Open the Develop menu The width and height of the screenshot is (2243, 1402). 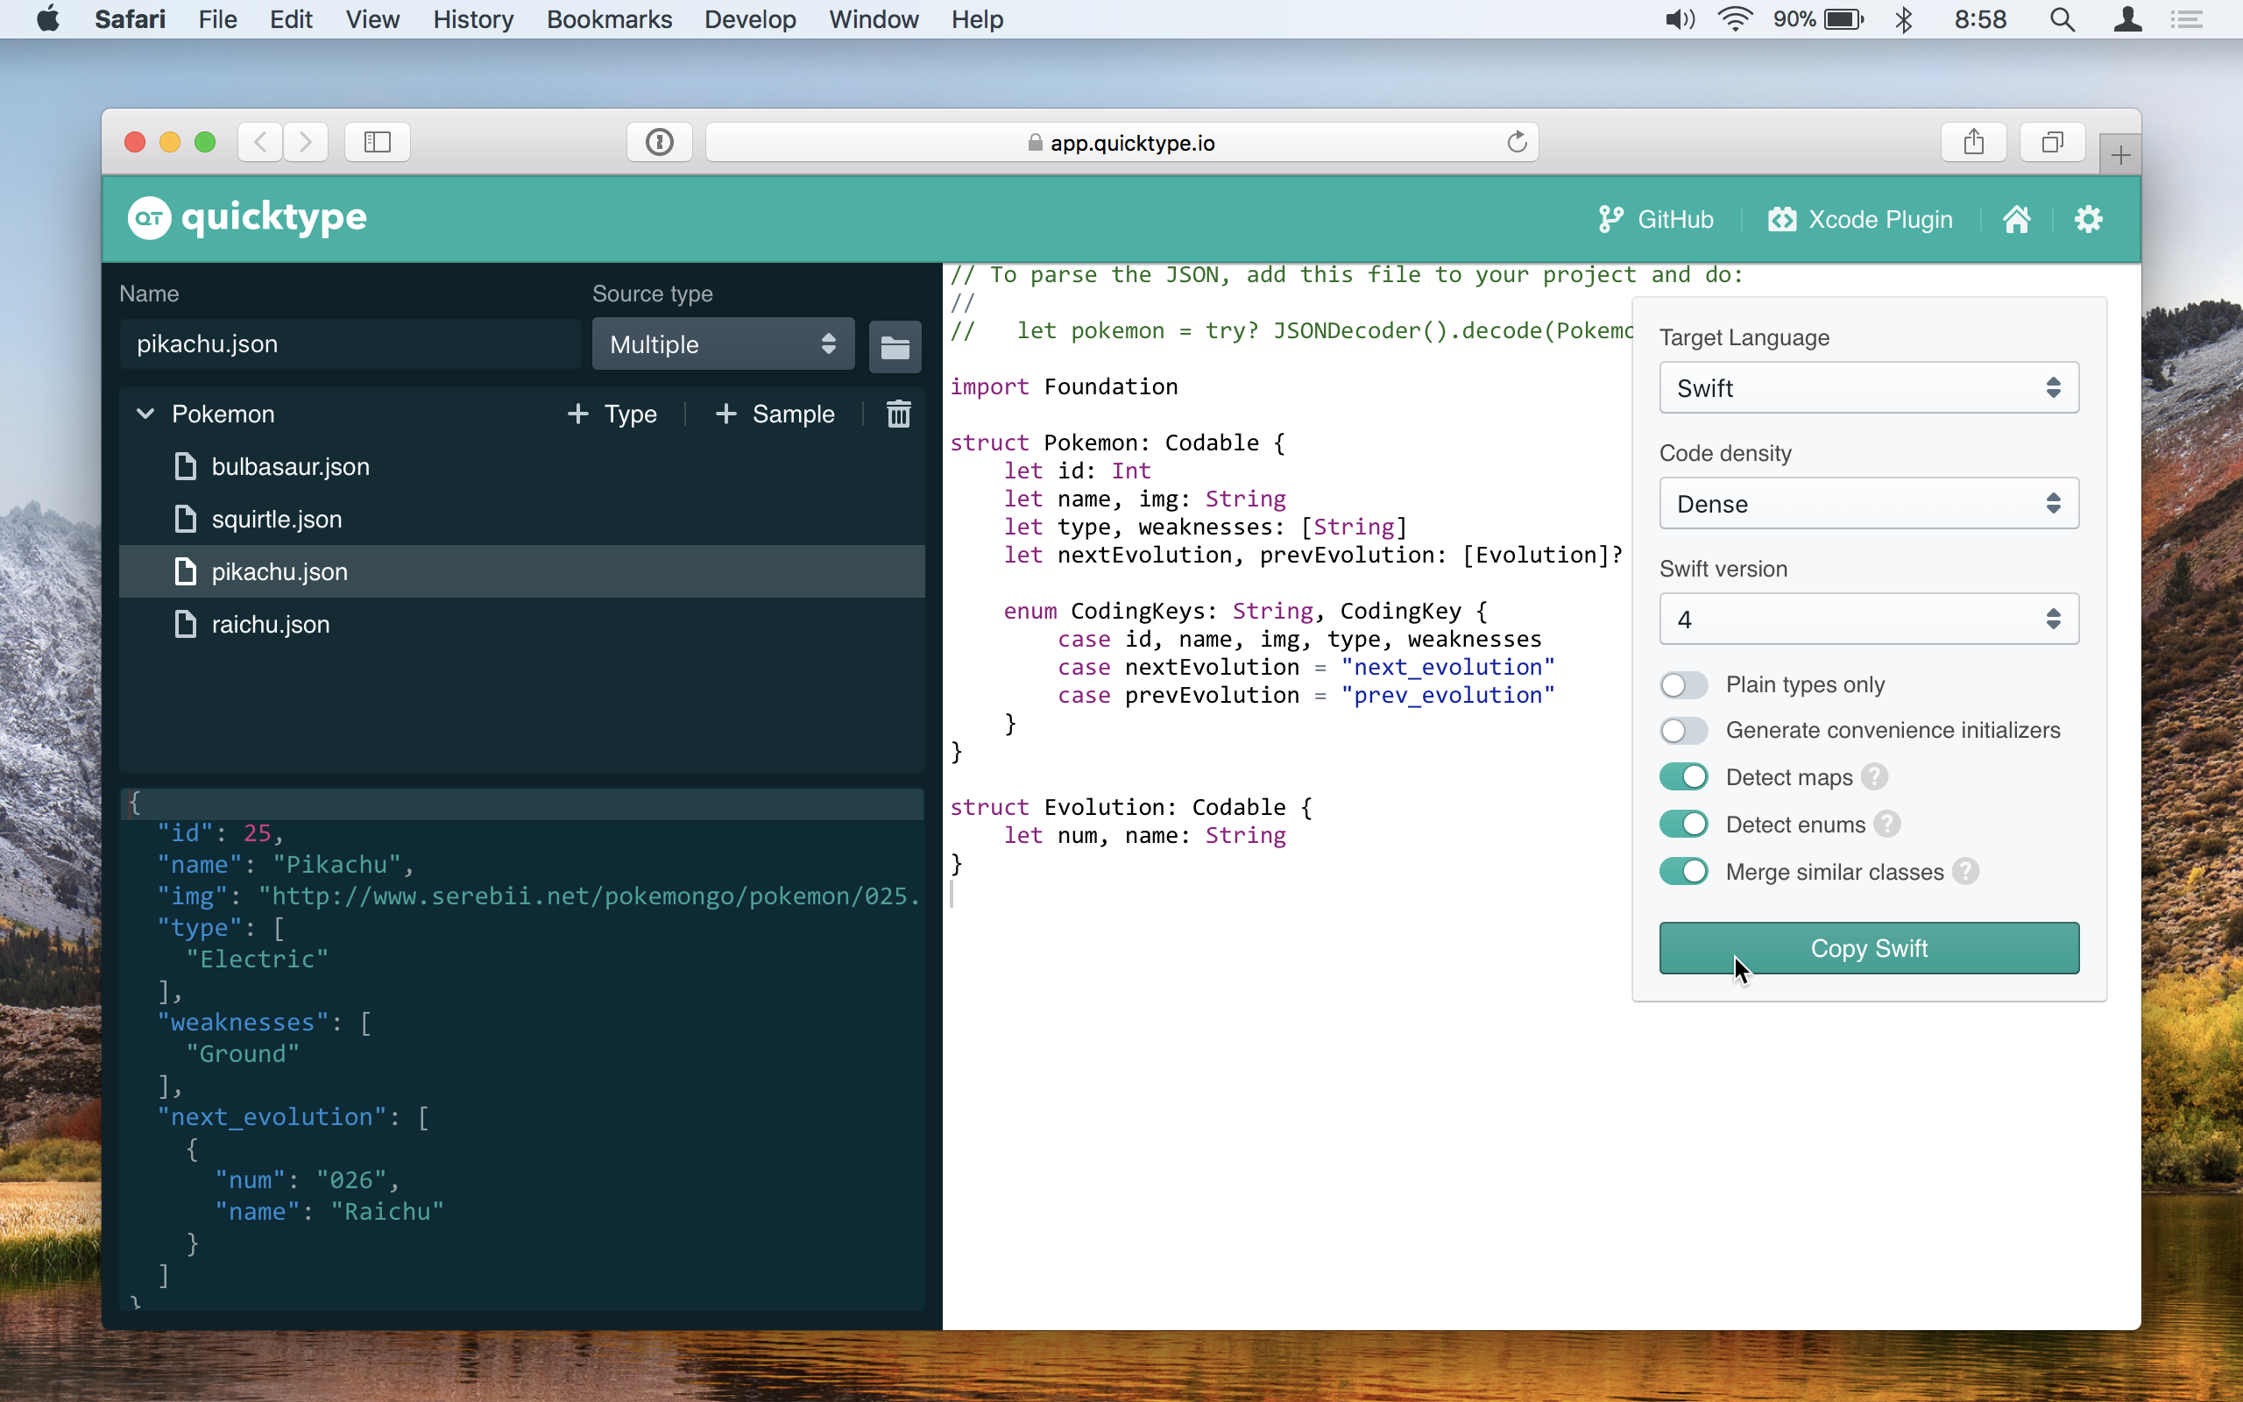750,19
